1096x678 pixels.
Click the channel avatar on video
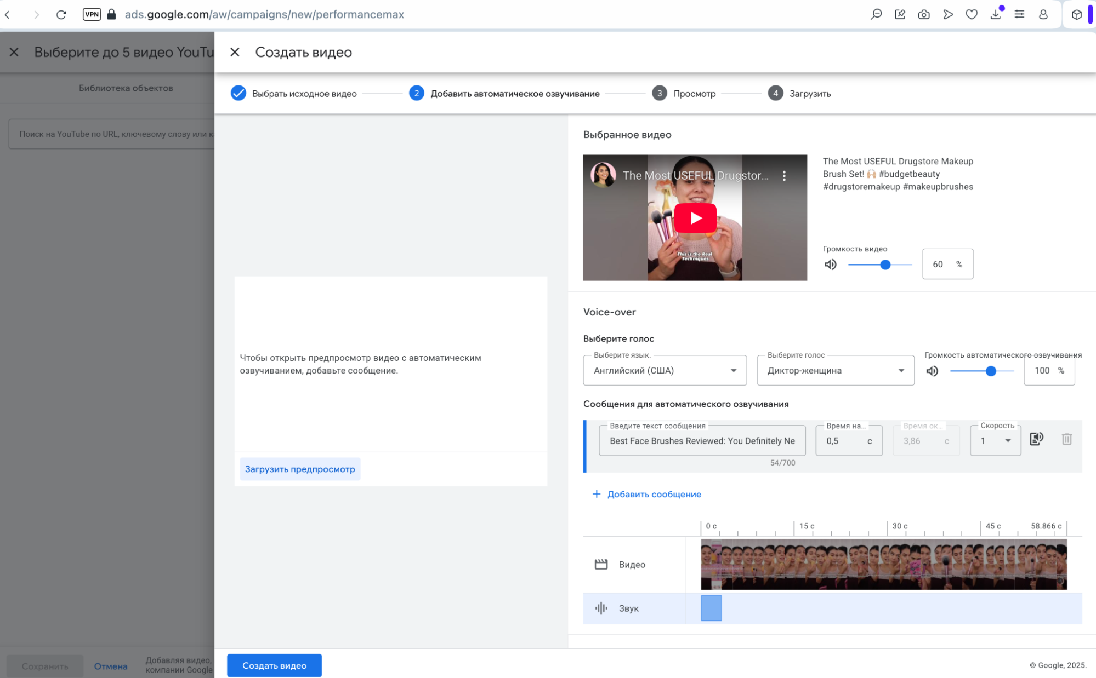[603, 175]
